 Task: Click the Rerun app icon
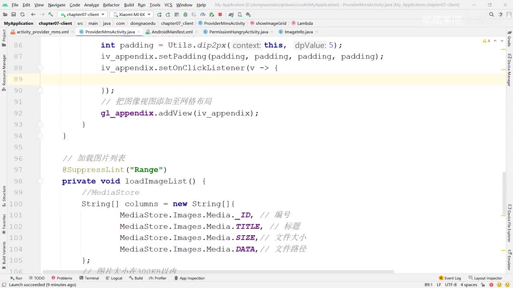click(x=159, y=14)
